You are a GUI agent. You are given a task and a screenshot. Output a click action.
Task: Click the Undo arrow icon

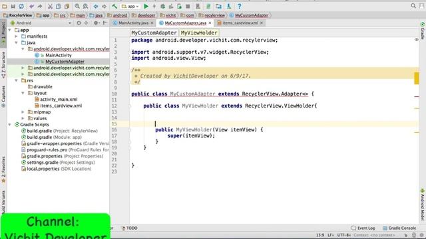(x=32, y=6)
